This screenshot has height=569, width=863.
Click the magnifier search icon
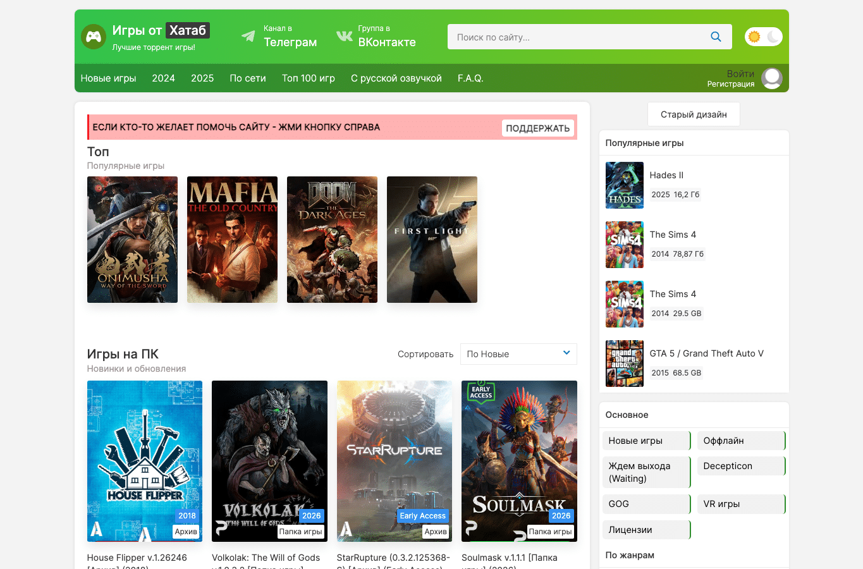(716, 37)
